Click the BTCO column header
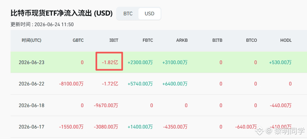This screenshot has width=307, height=139. (252, 40)
